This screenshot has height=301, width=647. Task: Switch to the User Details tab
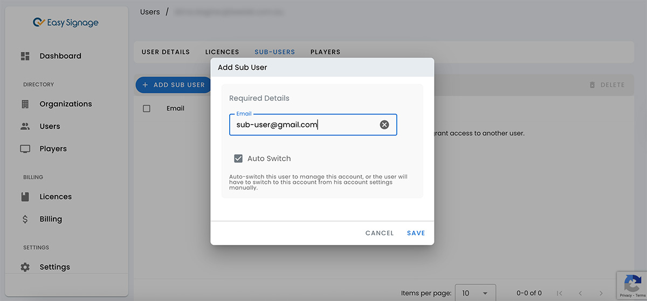[x=166, y=52]
